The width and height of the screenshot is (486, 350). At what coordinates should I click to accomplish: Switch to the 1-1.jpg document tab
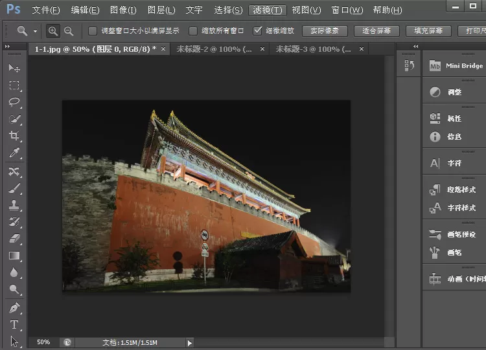[x=95, y=49]
